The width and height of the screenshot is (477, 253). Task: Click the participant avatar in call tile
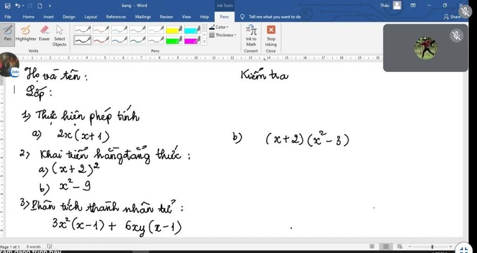pos(426,48)
